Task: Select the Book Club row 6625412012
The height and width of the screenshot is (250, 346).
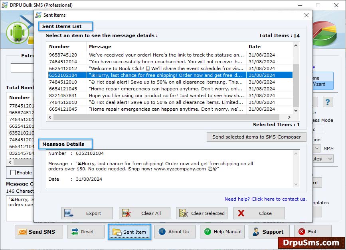Action: pyautogui.click(x=170, y=68)
